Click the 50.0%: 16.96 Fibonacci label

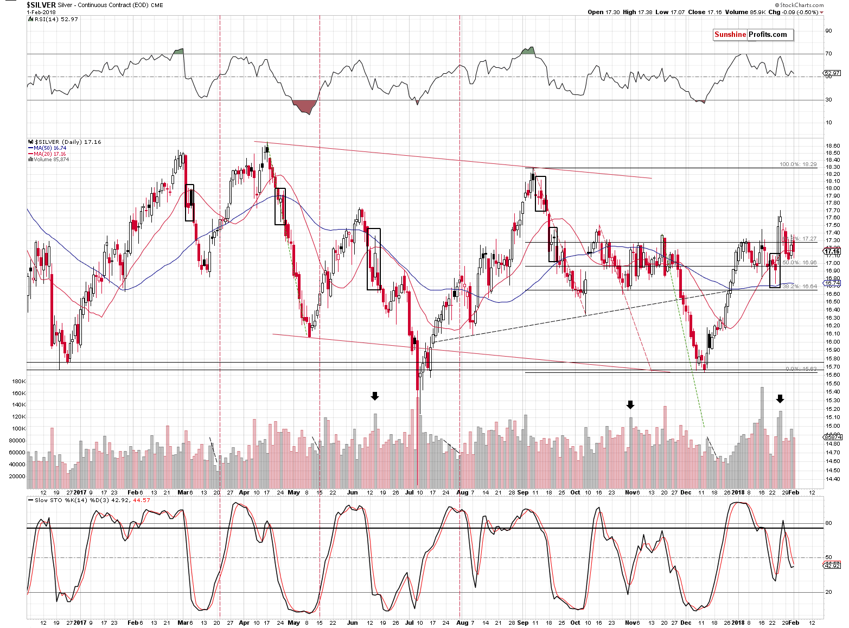pyautogui.click(x=799, y=262)
